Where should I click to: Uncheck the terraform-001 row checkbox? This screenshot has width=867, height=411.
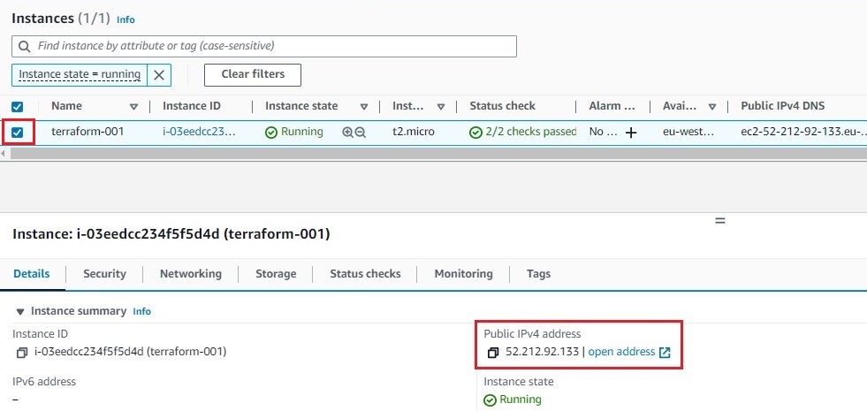click(18, 133)
